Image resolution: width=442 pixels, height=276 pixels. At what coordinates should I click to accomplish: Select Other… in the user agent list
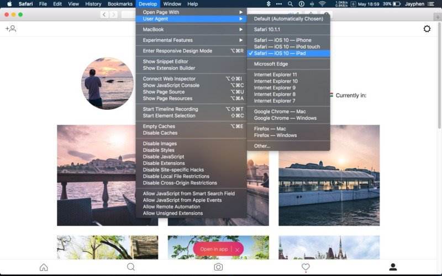click(262, 146)
